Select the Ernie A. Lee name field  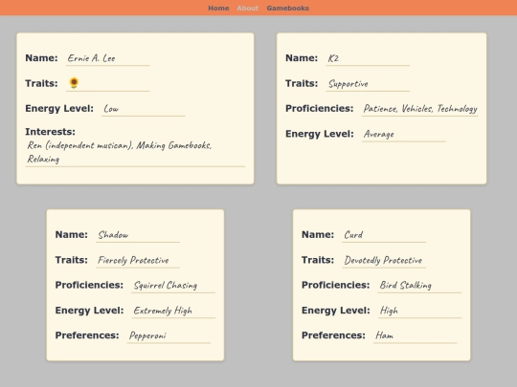tap(108, 58)
